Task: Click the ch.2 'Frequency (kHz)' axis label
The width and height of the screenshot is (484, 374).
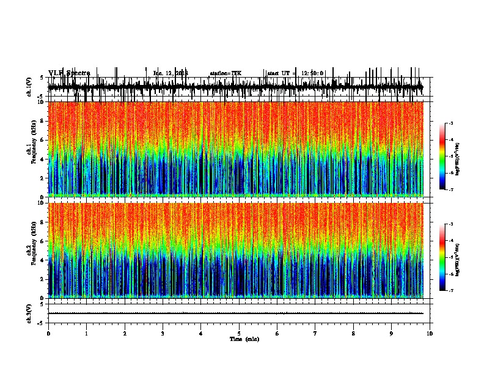Action: tap(34, 244)
